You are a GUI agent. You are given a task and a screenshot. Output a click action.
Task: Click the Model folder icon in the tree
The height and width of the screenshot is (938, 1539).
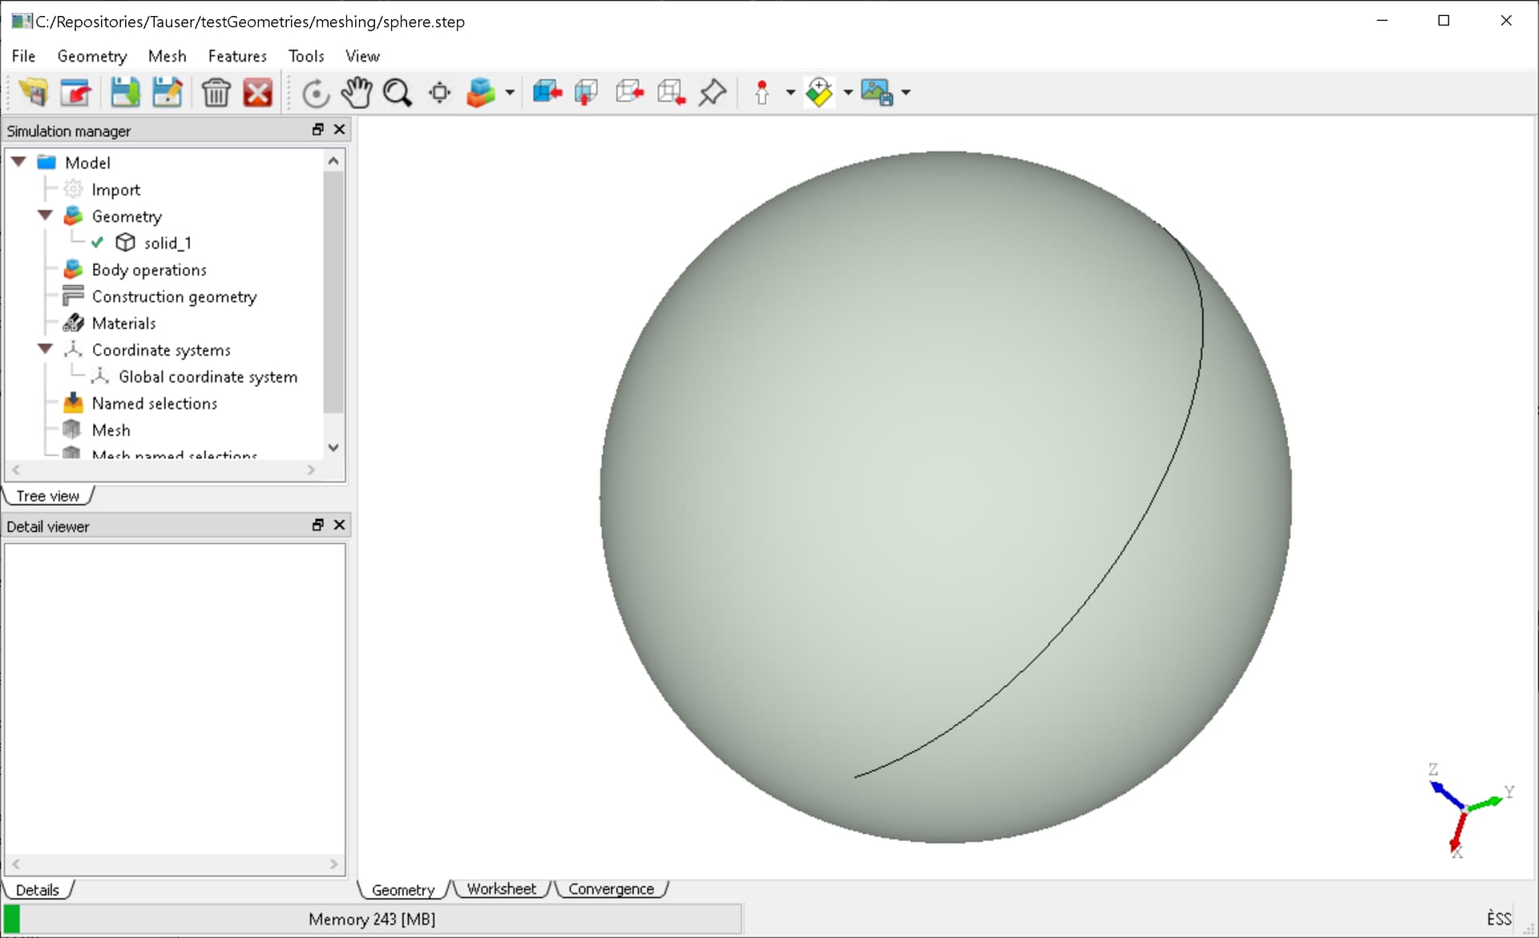click(x=46, y=163)
